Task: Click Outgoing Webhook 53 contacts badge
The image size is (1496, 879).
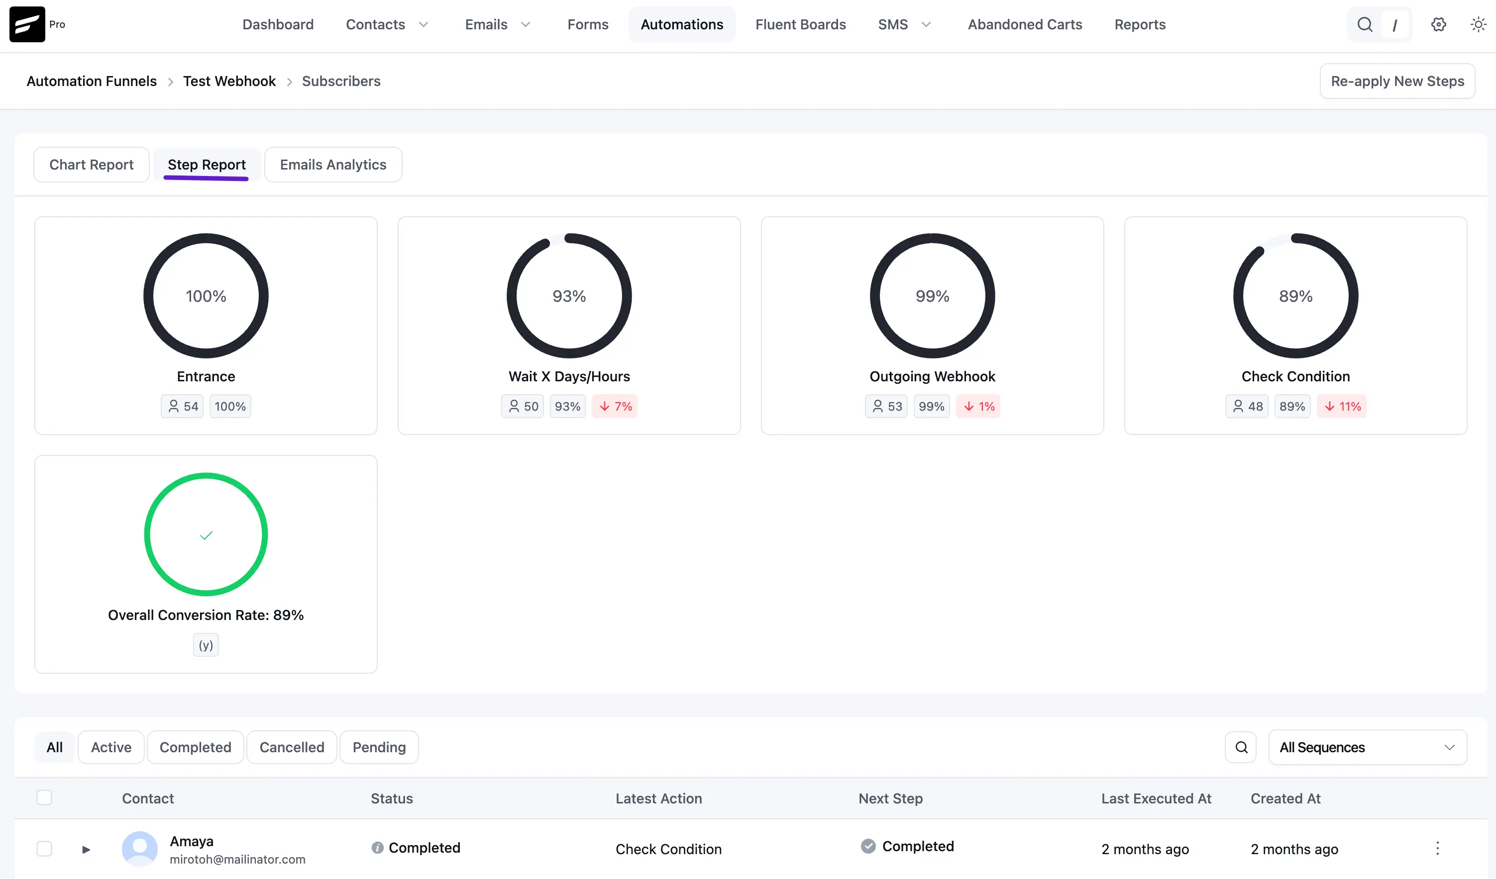Action: coord(886,406)
